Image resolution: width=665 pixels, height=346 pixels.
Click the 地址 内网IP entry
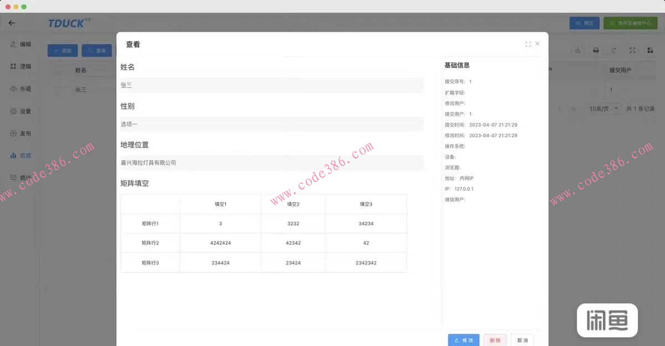point(459,178)
